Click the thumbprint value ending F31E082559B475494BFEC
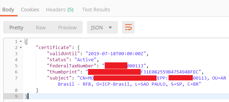229x102 pixels. 143,72
